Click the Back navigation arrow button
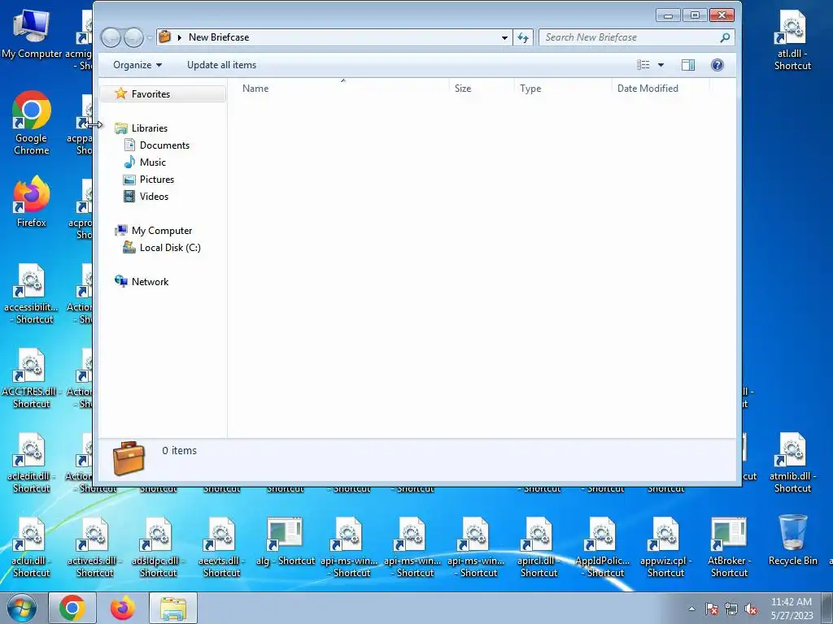The width and height of the screenshot is (833, 624). tap(111, 37)
